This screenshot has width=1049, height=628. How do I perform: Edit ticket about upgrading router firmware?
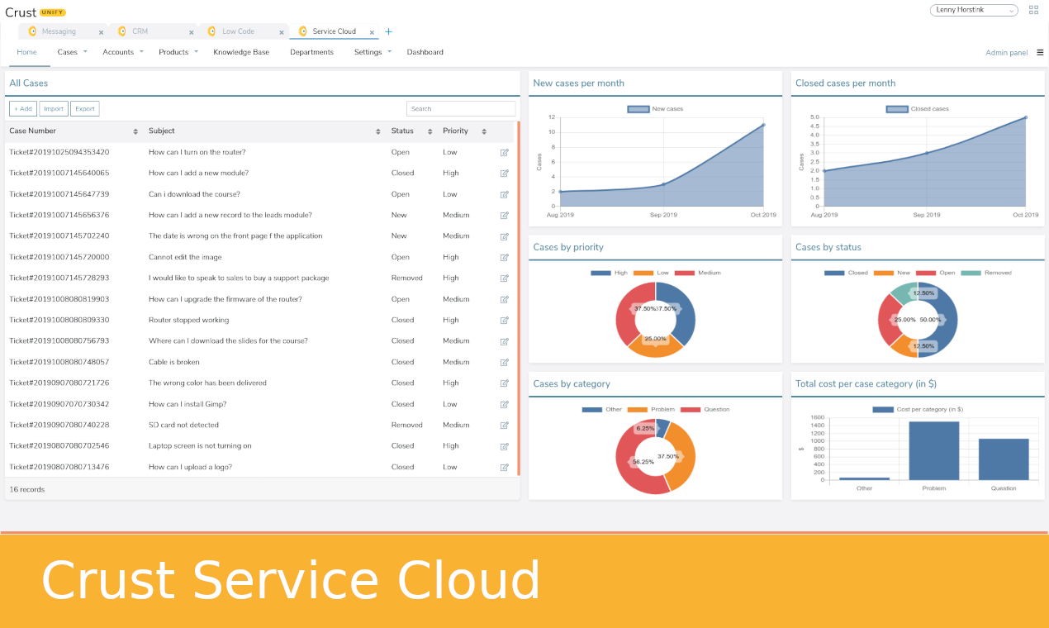(504, 299)
